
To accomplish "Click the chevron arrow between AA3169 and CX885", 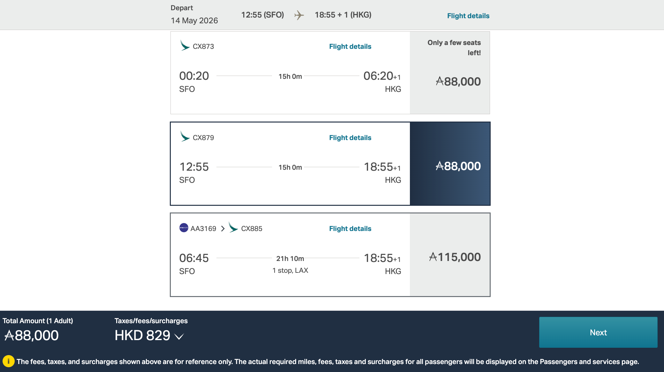I will point(223,228).
